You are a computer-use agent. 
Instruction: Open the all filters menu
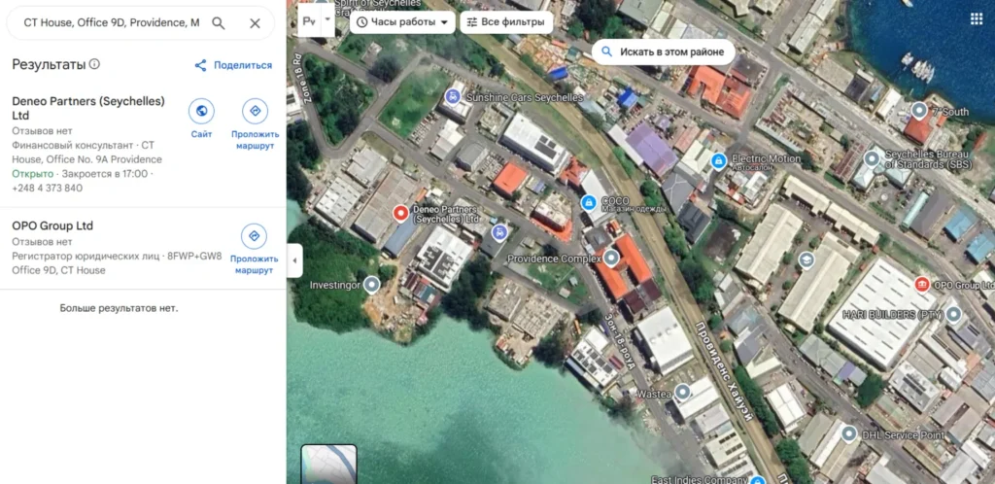tap(505, 21)
